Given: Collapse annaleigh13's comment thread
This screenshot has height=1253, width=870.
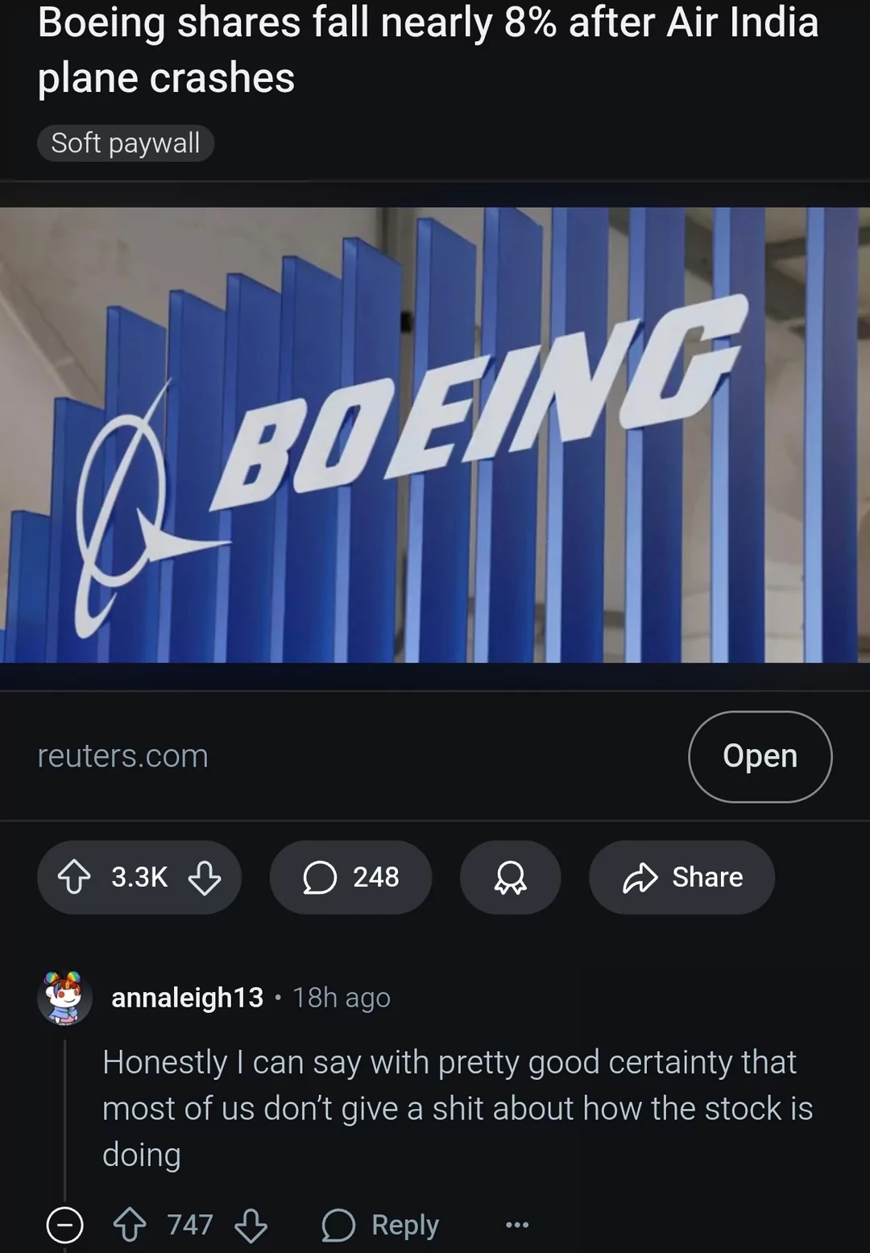Looking at the screenshot, I should click(x=64, y=1225).
